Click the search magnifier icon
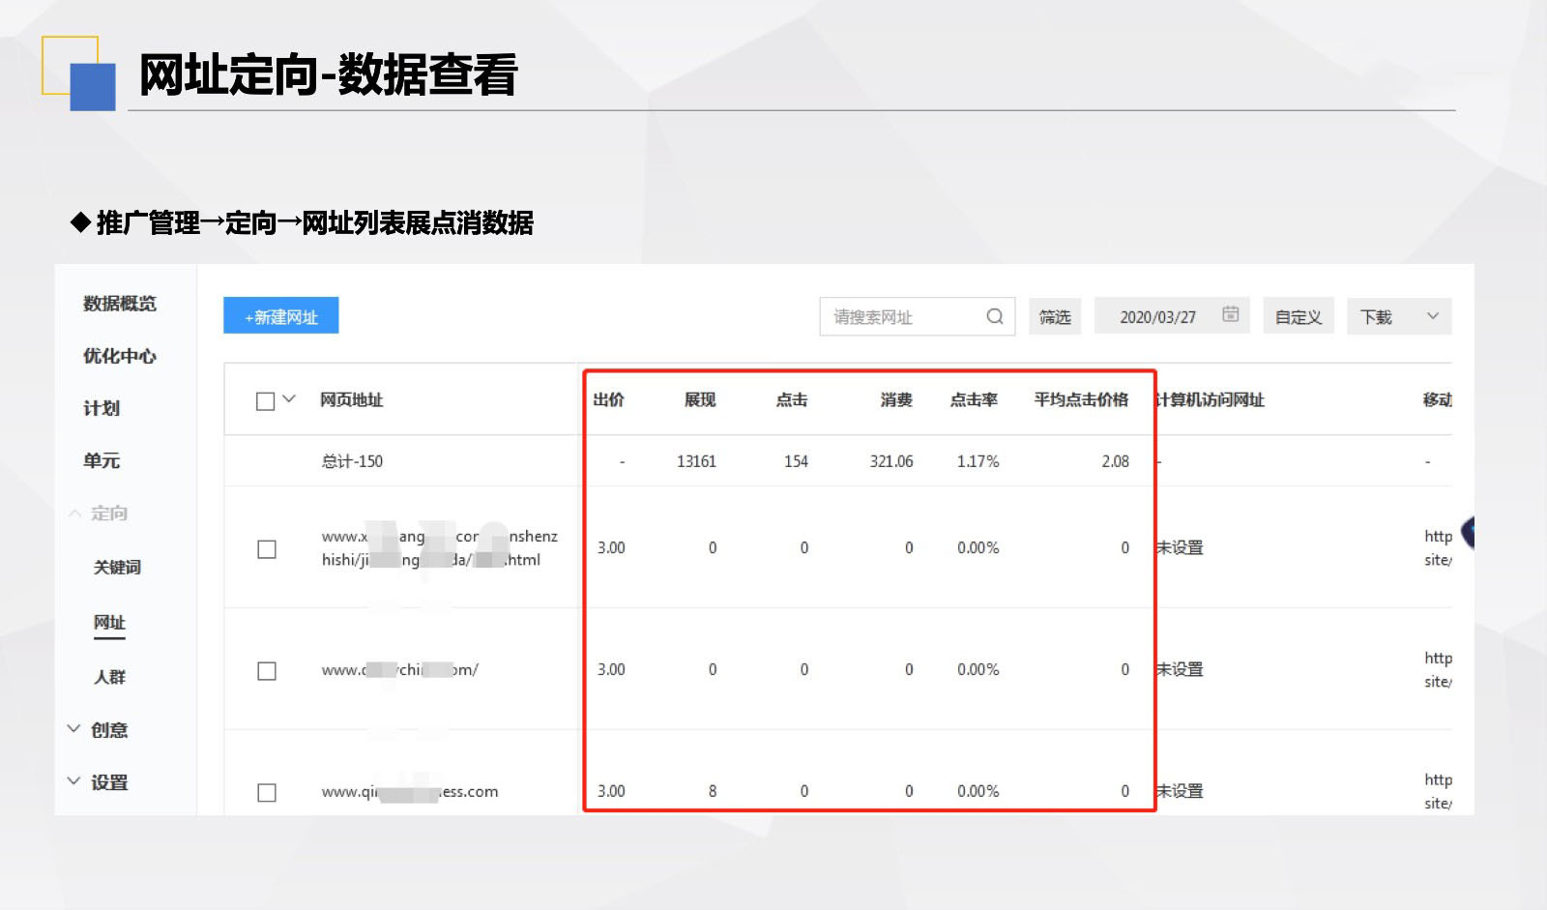The width and height of the screenshot is (1547, 910). pyautogui.click(x=994, y=316)
